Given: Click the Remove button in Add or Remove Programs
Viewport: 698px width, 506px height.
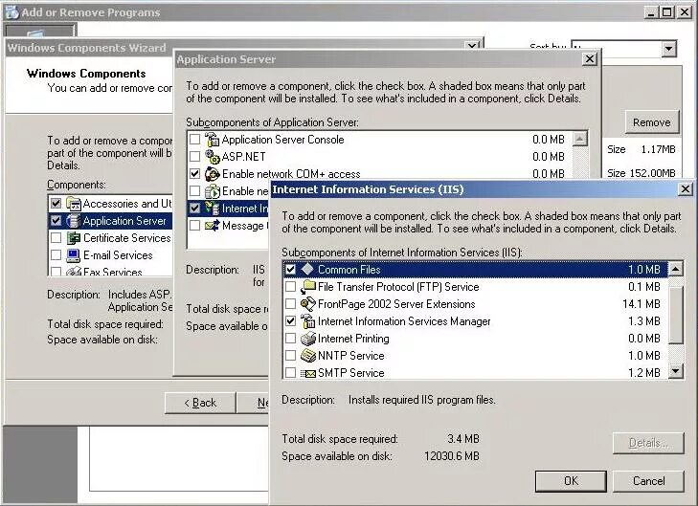Looking at the screenshot, I should (x=652, y=122).
